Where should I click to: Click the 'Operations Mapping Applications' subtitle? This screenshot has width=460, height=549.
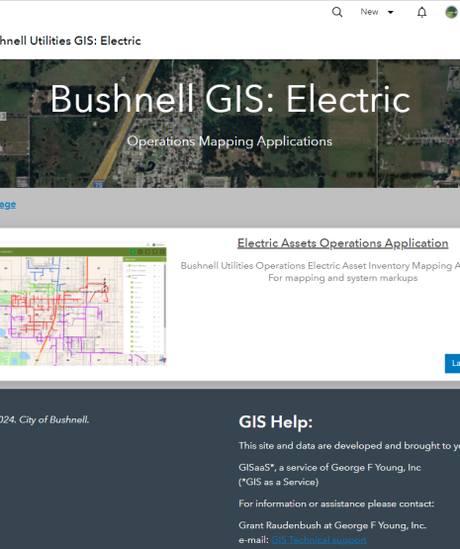click(230, 141)
